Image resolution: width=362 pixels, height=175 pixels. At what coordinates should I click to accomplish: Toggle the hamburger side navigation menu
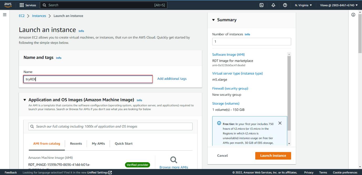pos(4,15)
